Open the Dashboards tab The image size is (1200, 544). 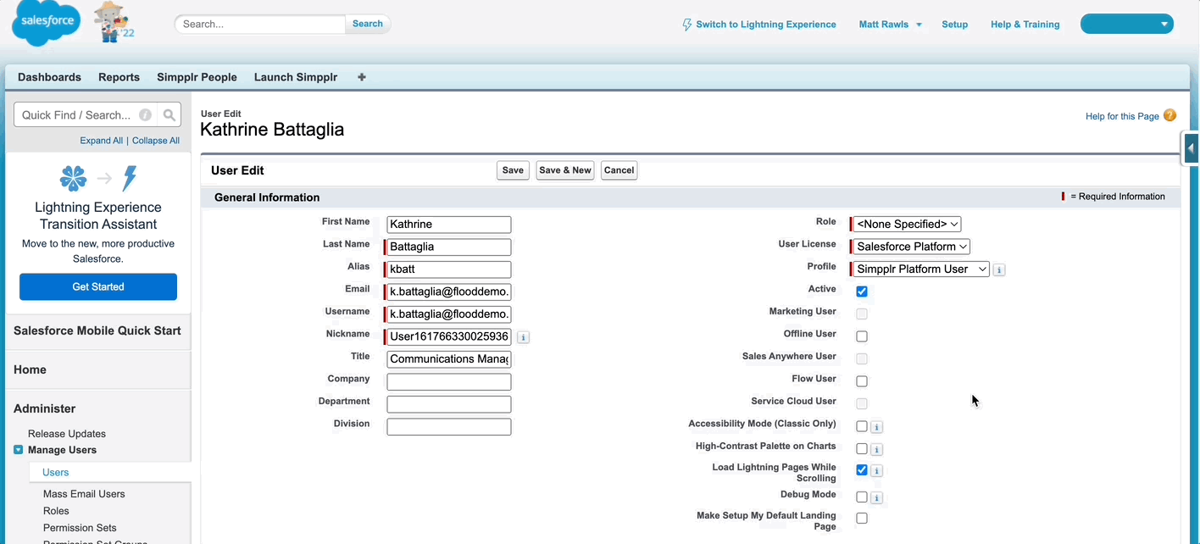[49, 77]
